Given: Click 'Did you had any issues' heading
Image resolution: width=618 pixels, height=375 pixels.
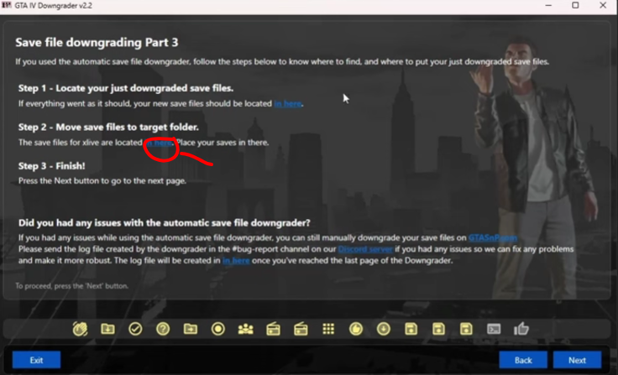Looking at the screenshot, I should click(x=165, y=223).
